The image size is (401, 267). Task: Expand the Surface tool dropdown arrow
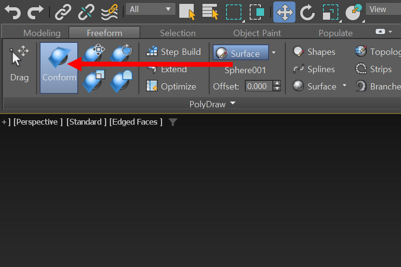(x=344, y=85)
